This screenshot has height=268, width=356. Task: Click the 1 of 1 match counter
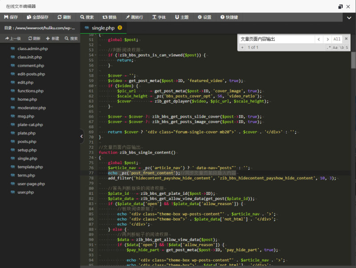[x=253, y=47]
